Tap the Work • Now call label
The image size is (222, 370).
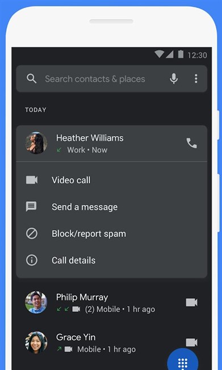(x=87, y=150)
